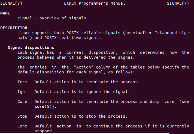This screenshot has height=134, width=194.
Task: Click the NAME section heading
Action: click(5, 13)
